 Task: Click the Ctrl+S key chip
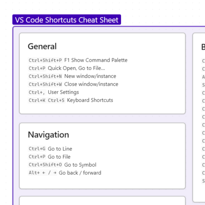(56, 100)
